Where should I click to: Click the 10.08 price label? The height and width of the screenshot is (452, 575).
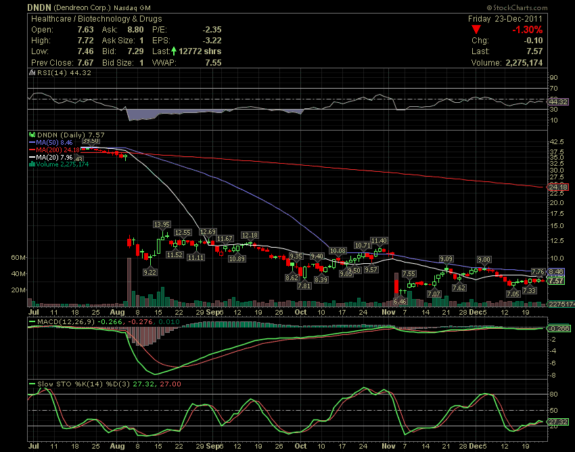tap(338, 251)
